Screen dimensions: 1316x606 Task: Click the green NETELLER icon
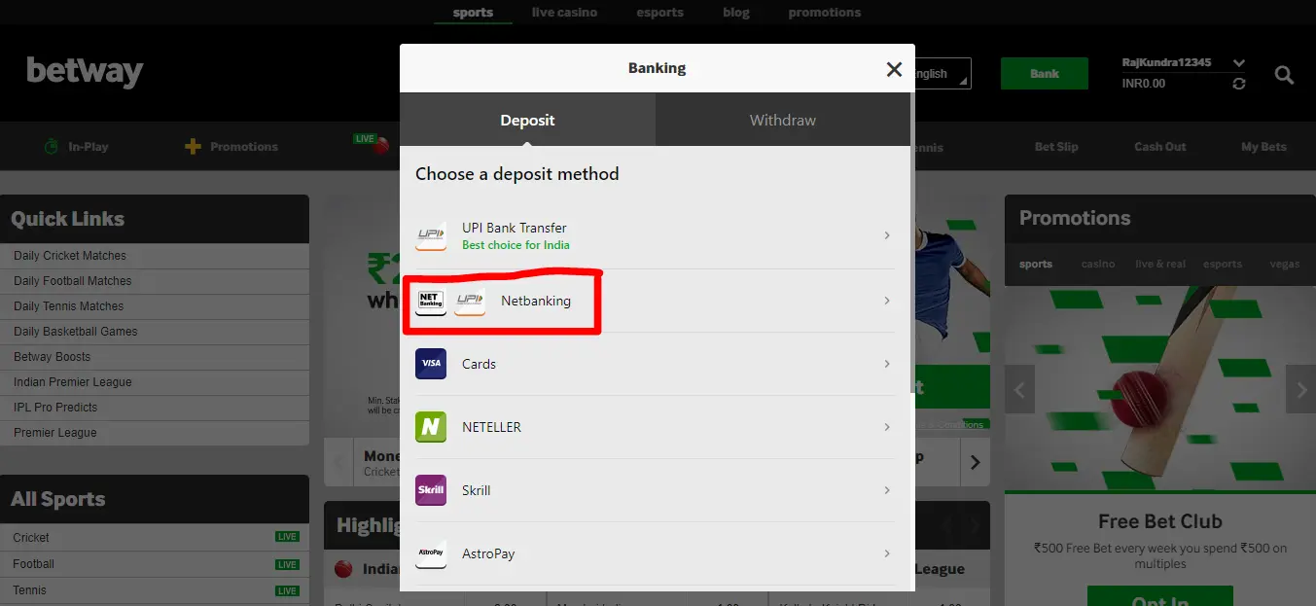(431, 427)
